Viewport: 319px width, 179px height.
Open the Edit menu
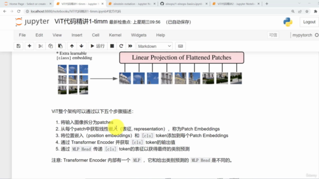(39, 35)
